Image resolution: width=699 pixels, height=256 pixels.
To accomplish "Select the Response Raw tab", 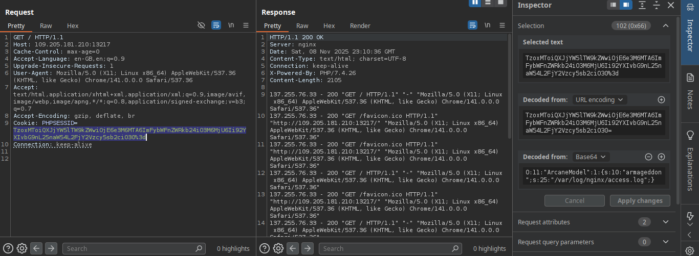I will coord(302,25).
